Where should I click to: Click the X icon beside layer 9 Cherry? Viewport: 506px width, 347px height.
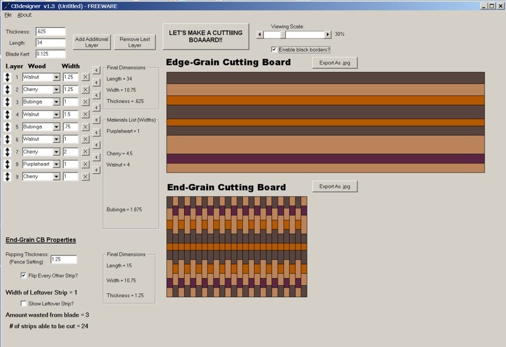[85, 177]
